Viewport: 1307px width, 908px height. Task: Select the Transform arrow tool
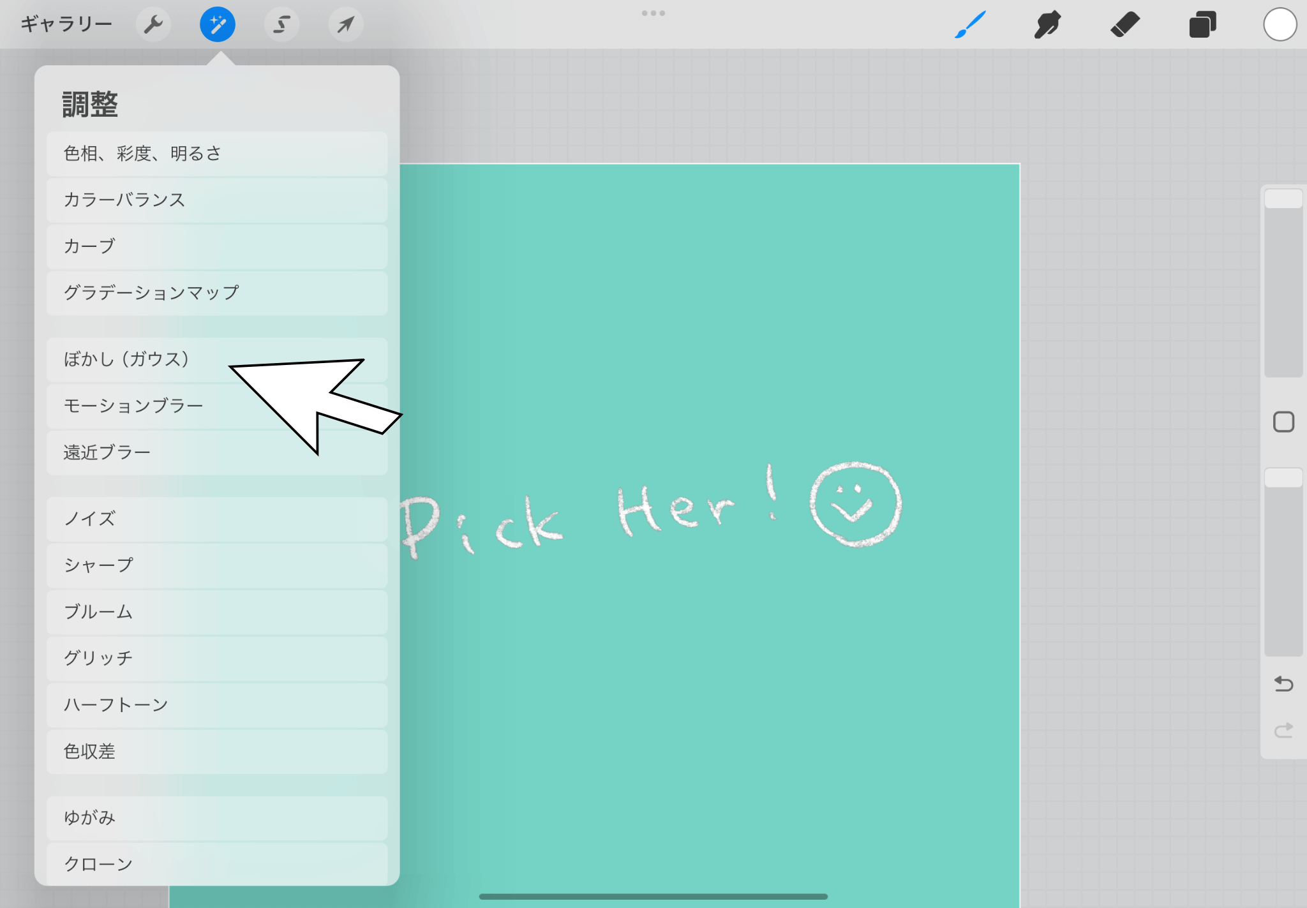click(x=346, y=25)
